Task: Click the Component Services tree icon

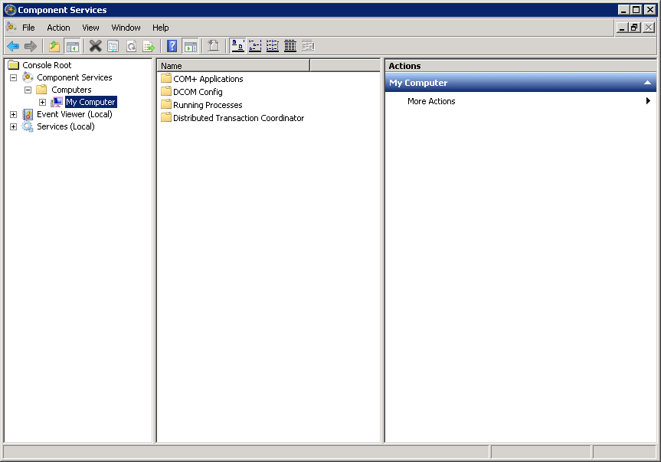Action: [28, 77]
